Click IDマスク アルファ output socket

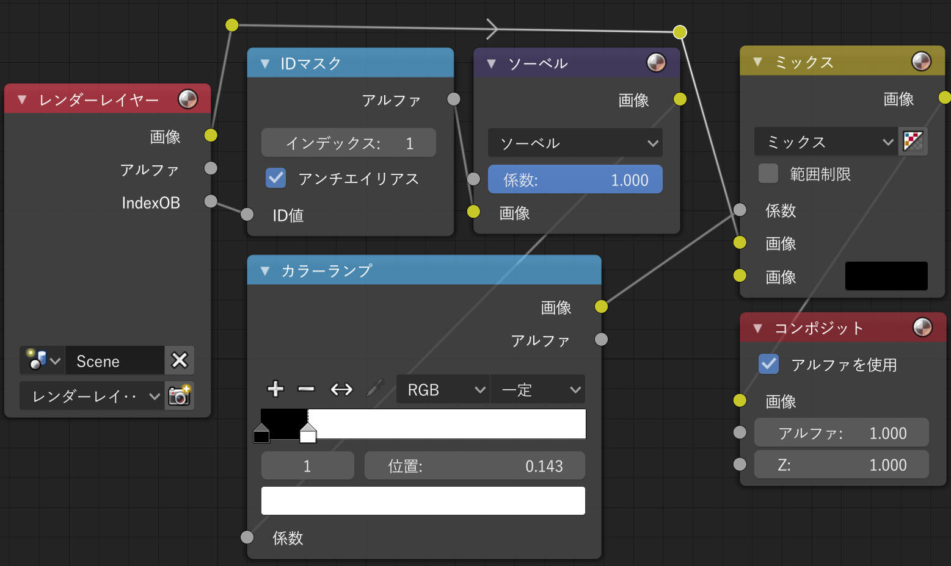tap(454, 99)
